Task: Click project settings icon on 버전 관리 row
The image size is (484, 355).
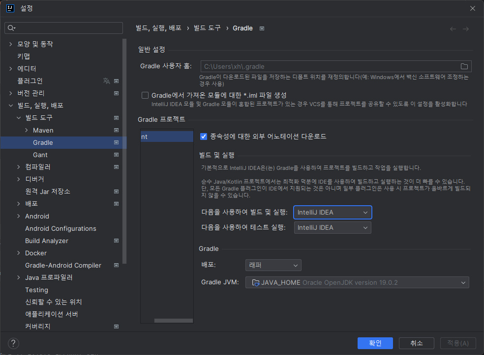Action: pos(117,93)
